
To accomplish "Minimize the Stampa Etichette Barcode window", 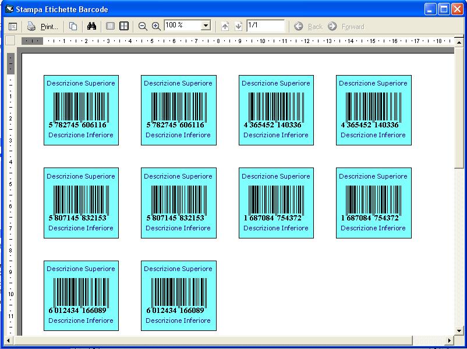I will point(430,9).
